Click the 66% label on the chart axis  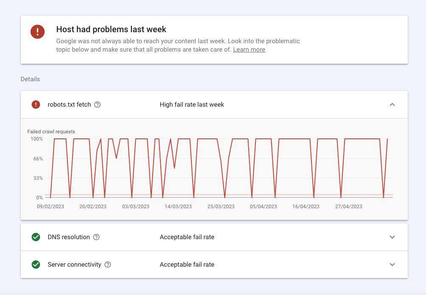[38, 159]
